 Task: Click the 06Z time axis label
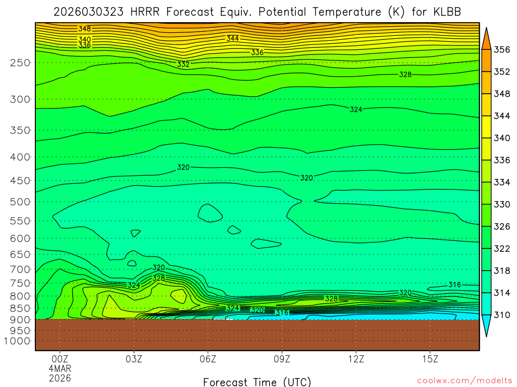tap(208, 359)
